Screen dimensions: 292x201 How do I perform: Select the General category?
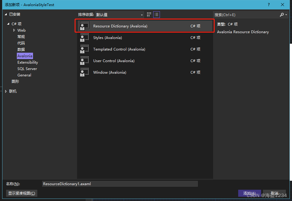tap(24, 75)
